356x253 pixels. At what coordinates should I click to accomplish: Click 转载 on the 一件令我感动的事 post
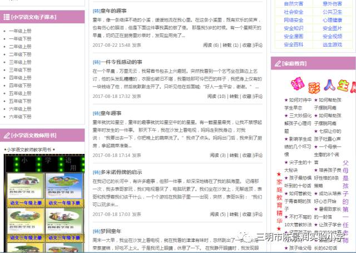click(x=234, y=96)
